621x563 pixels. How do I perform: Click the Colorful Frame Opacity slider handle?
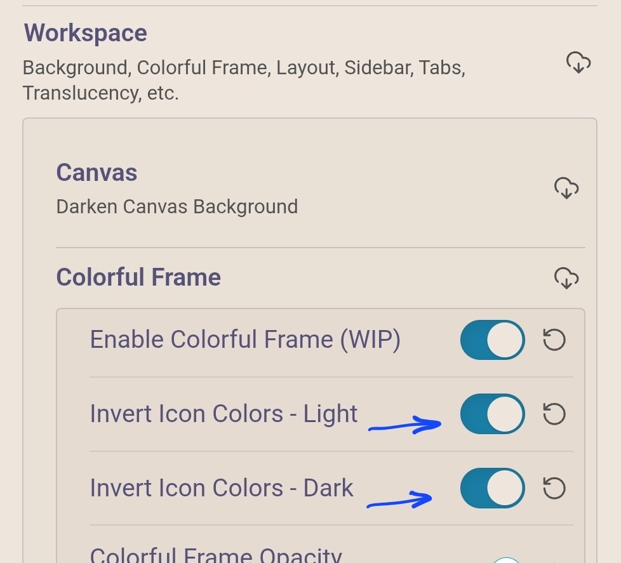pyautogui.click(x=507, y=560)
